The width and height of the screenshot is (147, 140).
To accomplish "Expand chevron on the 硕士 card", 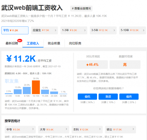I will pos(133,129).
